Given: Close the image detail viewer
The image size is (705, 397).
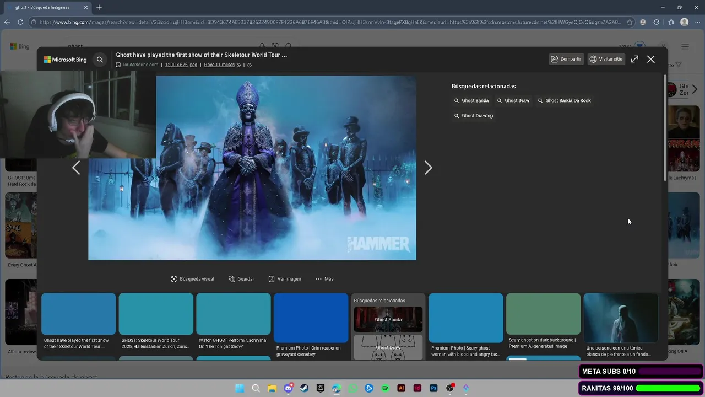Looking at the screenshot, I should tap(651, 59).
